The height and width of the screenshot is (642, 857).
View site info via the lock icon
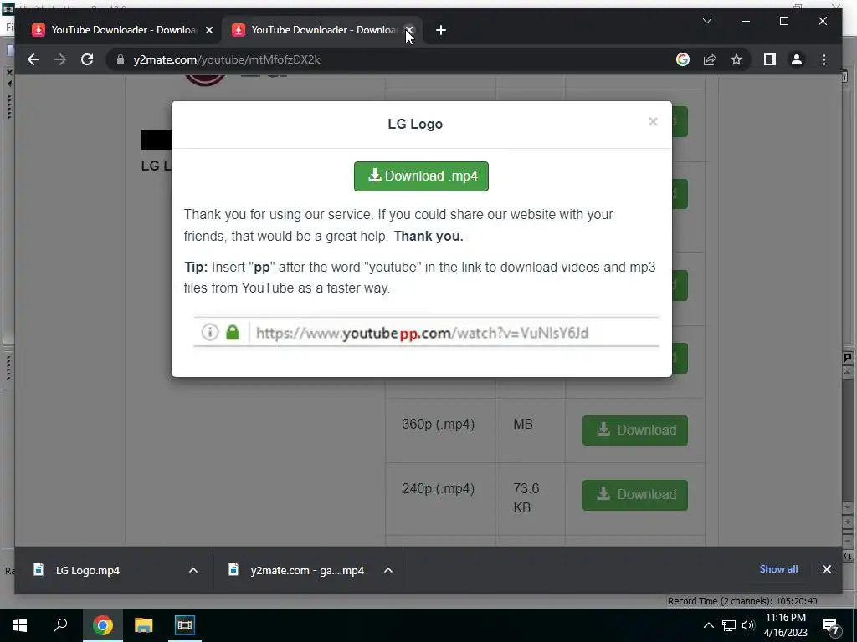pyautogui.click(x=121, y=59)
